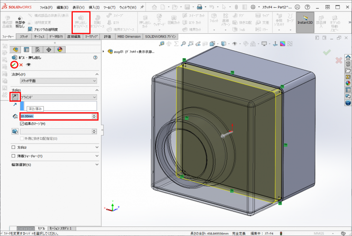Click the print icon in the title toolbar
Screen dimensions: 352x236
[199, 7]
